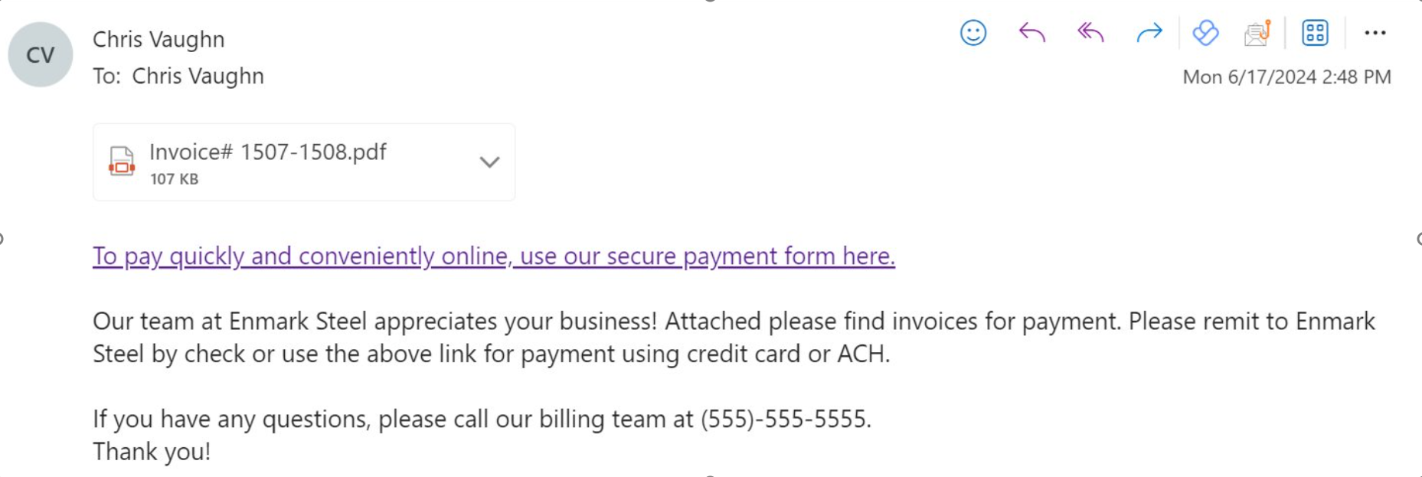1422x477 pixels.
Task: Open the Apps grid icon
Action: click(1315, 33)
